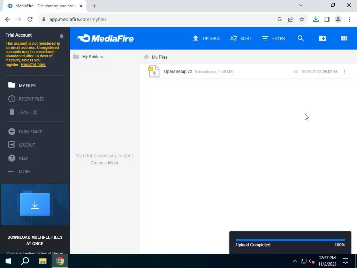Click the Upload Completed progress bar
This screenshot has height=268, width=357.
pyautogui.click(x=290, y=240)
